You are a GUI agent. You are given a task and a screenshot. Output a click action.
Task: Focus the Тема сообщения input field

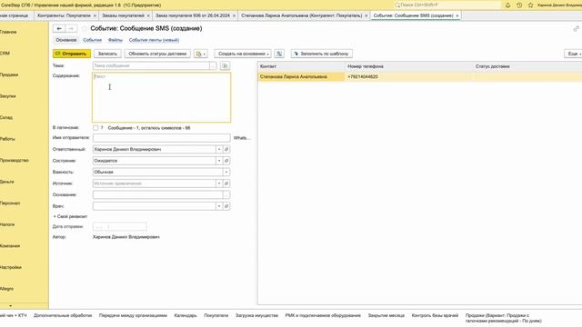click(x=151, y=66)
